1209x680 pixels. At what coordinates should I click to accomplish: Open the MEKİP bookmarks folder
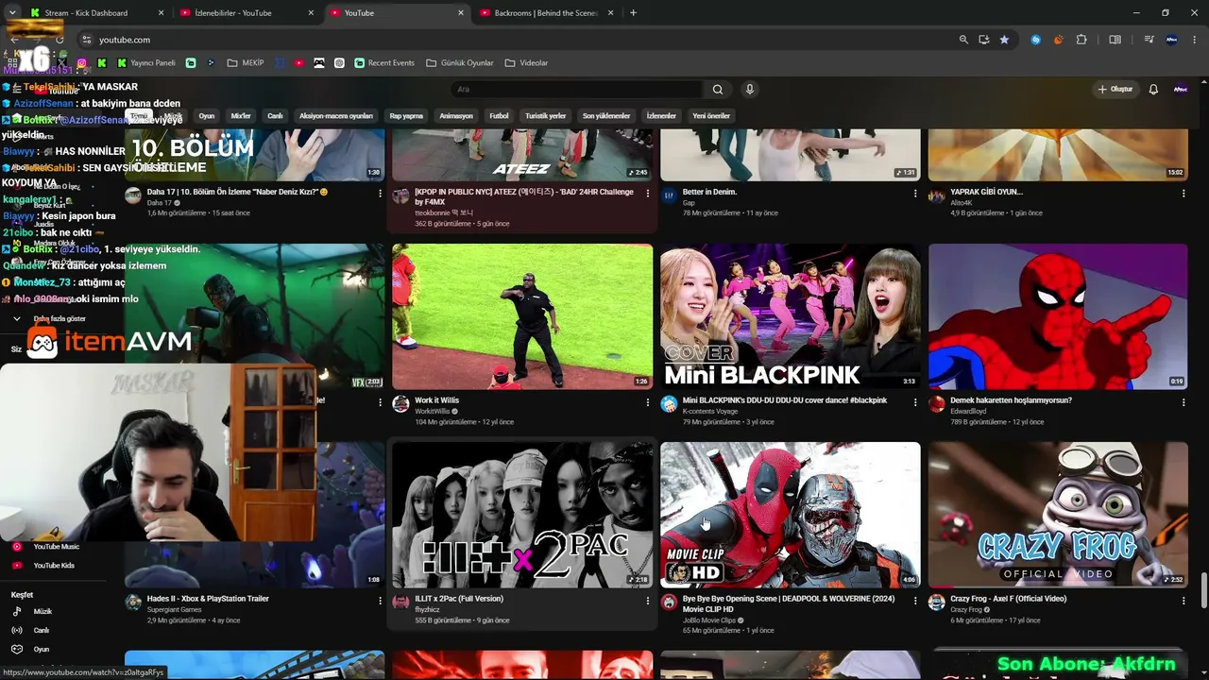(246, 63)
